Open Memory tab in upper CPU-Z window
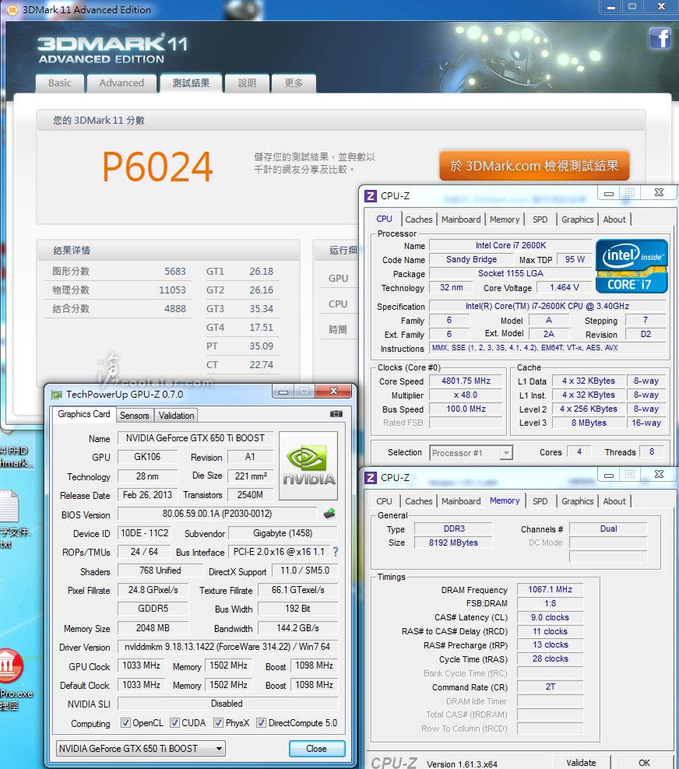 (x=505, y=219)
